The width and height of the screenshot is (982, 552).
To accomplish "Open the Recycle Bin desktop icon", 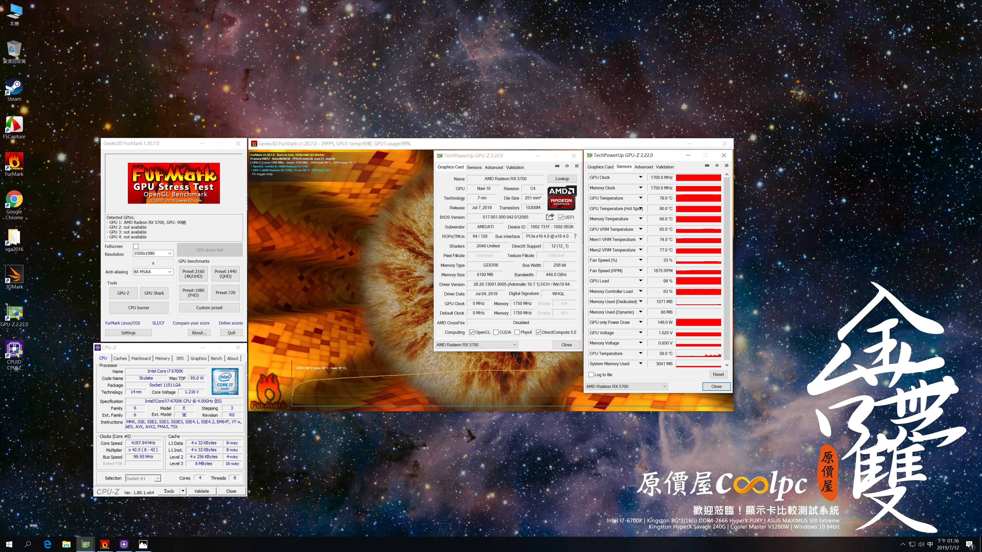I will click(x=14, y=52).
